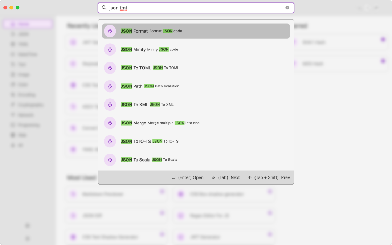Screen dimensions: 392x245
Task: Launch the JSON To XML icon
Action: pos(110,105)
